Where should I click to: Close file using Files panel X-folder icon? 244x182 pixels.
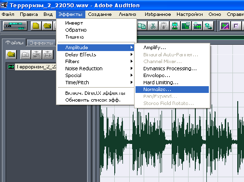click(x=26, y=55)
